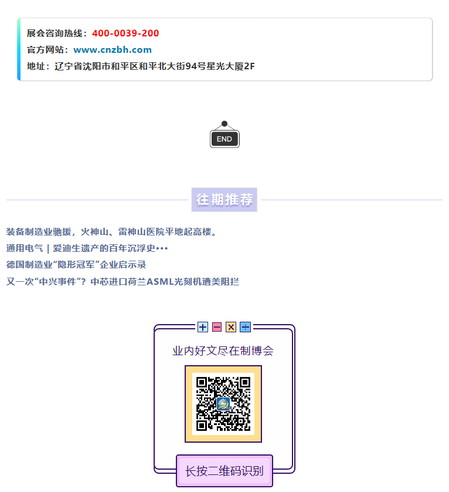Screen dimensions: 449x492
Task: Click the 地址 address line text
Action: coord(141,66)
